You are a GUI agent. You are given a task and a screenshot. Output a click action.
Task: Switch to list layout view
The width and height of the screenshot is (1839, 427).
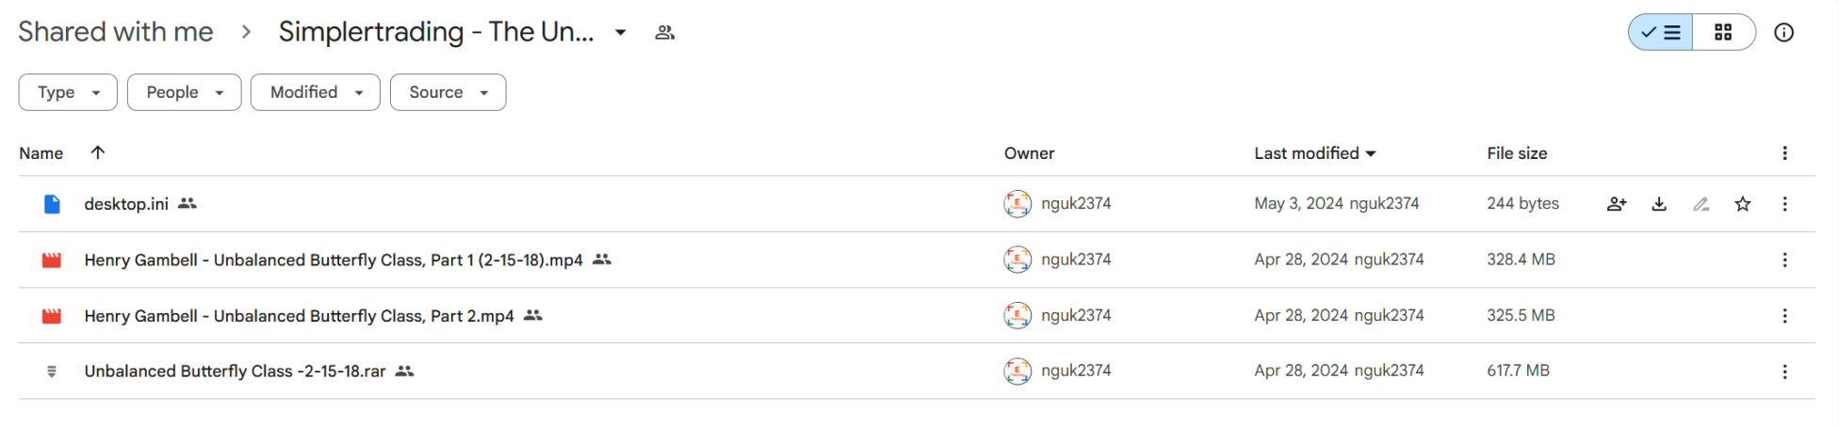tap(1661, 32)
